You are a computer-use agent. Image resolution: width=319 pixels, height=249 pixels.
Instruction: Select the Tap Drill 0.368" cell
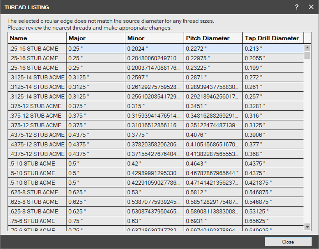point(273,154)
